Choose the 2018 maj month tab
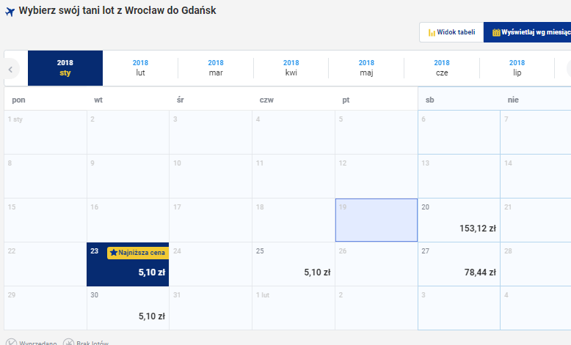The height and width of the screenshot is (345, 571). click(366, 68)
